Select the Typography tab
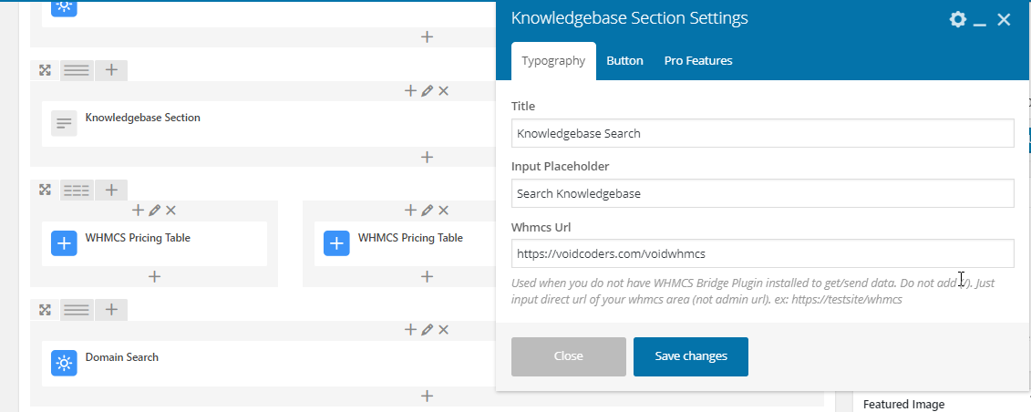This screenshot has width=1031, height=412. pos(553,61)
